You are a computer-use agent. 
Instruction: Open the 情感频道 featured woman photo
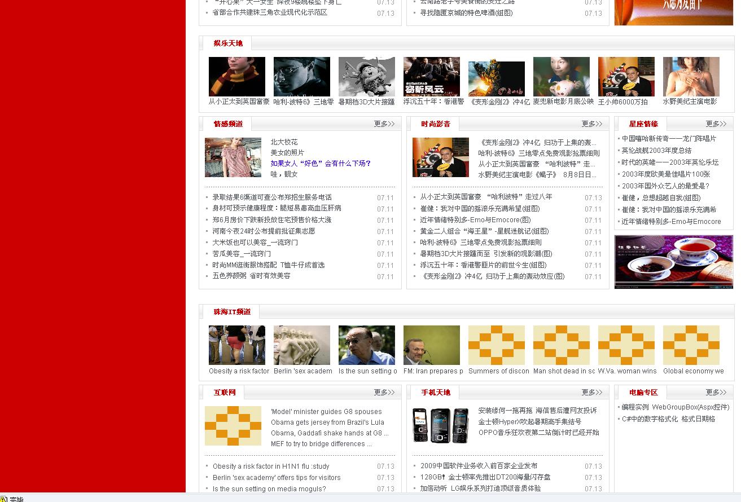click(x=233, y=157)
